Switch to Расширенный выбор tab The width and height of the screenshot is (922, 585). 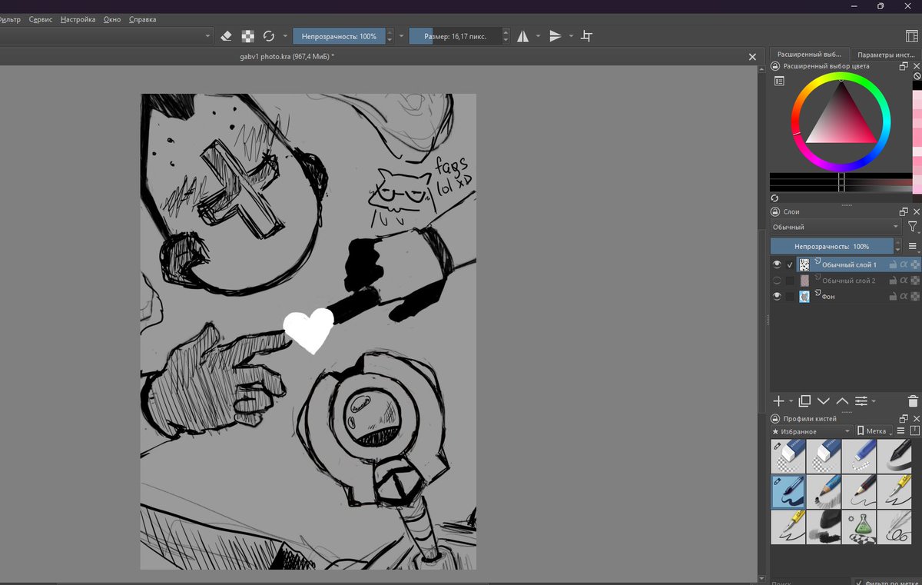click(x=810, y=55)
